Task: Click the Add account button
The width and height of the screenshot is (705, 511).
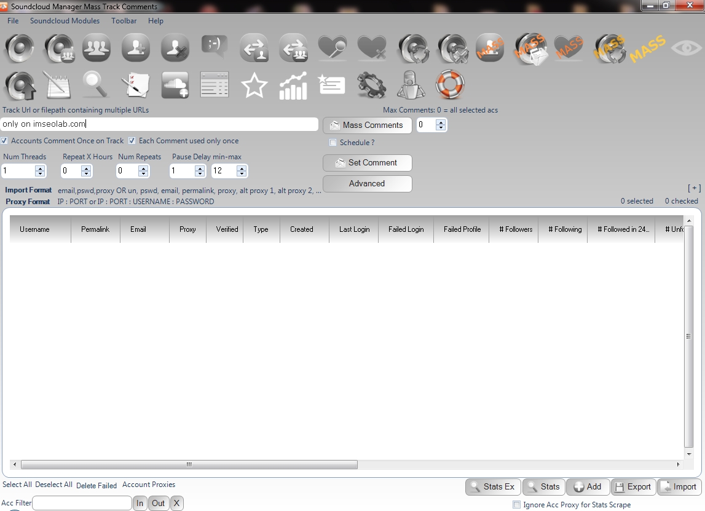Action: coord(588,486)
